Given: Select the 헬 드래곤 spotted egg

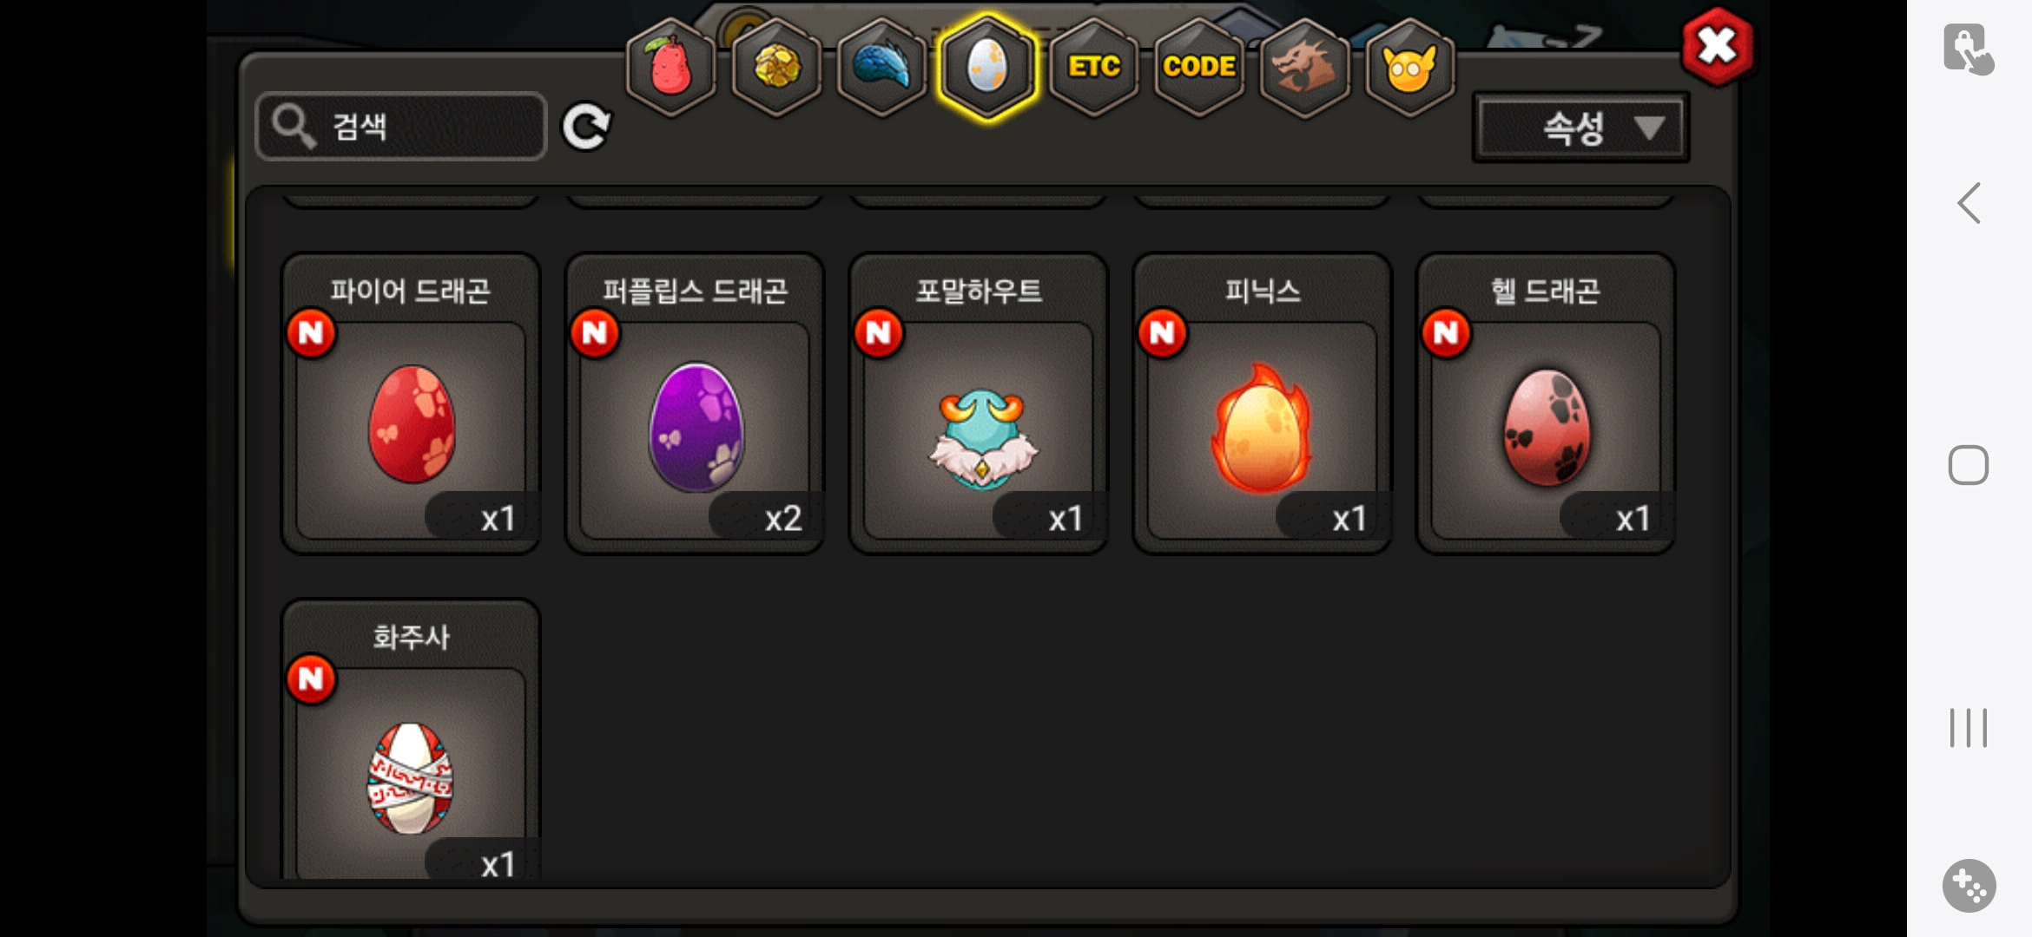Looking at the screenshot, I should 1546,403.
